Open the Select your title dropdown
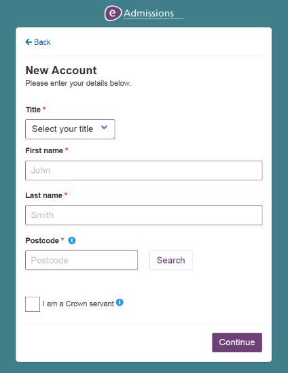 70,129
